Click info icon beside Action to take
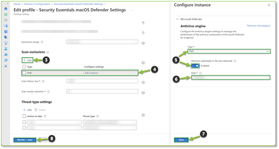 tap(45, 116)
